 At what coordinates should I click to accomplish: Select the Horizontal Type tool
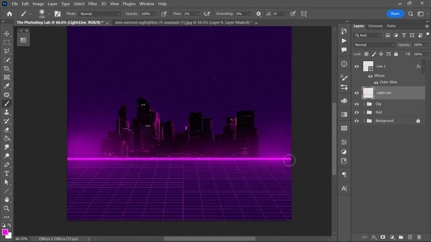tap(7, 173)
